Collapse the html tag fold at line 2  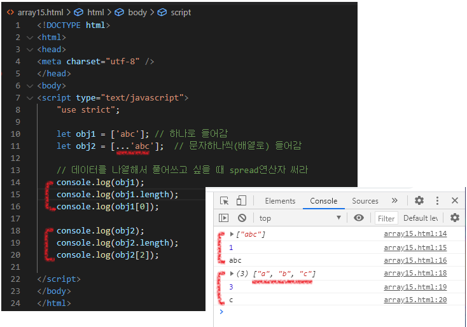[29, 38]
